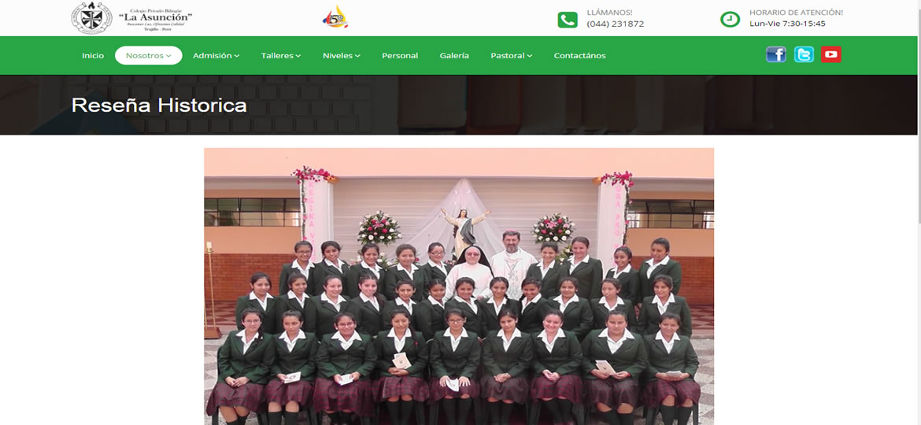The image size is (921, 425).
Task: Open the Admisión dropdown menu
Action: (216, 56)
